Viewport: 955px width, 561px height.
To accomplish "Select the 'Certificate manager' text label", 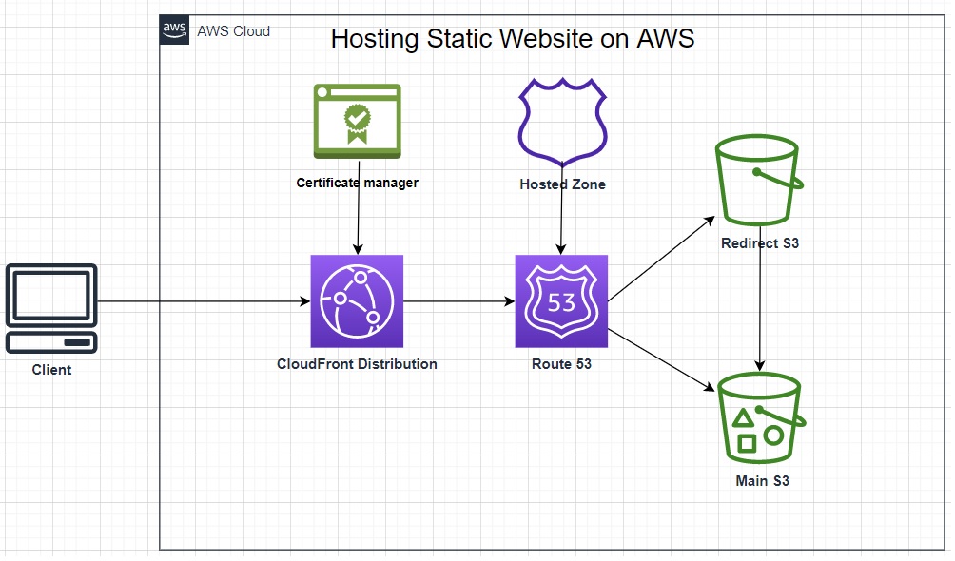I will click(357, 183).
